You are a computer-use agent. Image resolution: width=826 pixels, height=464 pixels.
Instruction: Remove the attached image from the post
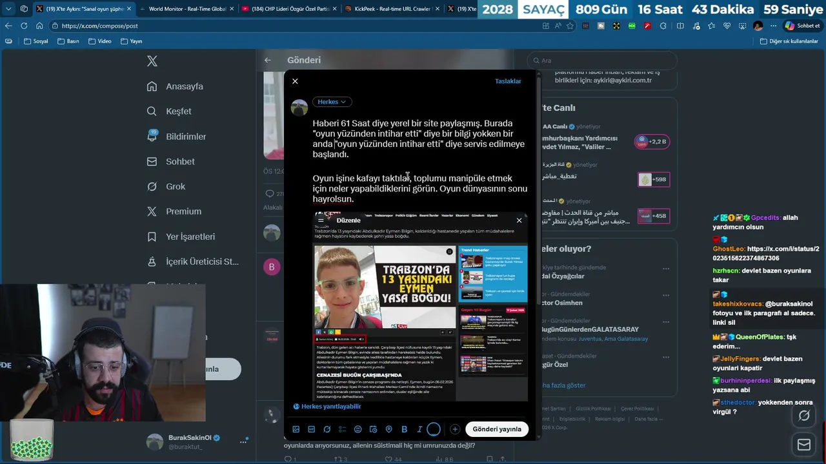519,220
